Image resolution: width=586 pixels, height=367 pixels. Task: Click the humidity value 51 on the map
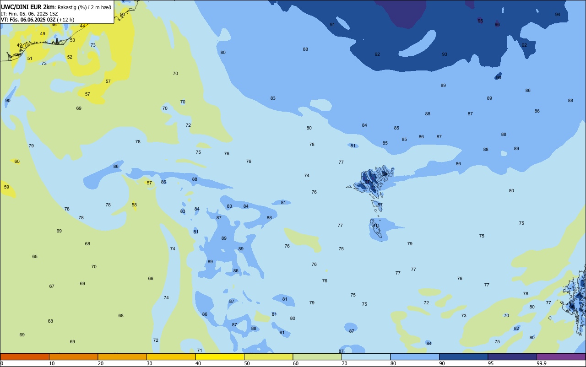(30, 59)
